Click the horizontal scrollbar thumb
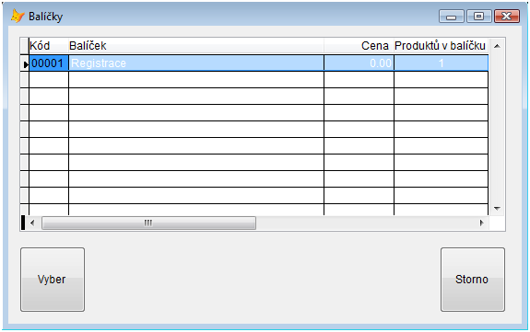The width and height of the screenshot is (530, 332). [x=148, y=223]
